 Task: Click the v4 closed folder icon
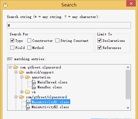tap(28, 92)
